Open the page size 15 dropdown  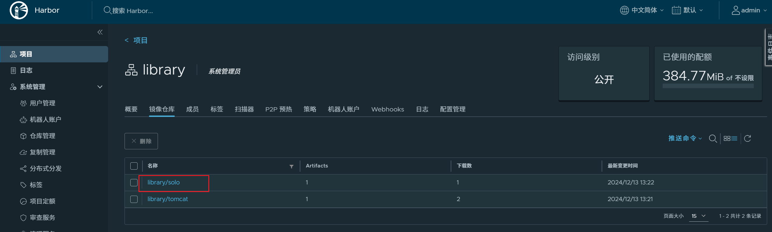pyautogui.click(x=699, y=216)
